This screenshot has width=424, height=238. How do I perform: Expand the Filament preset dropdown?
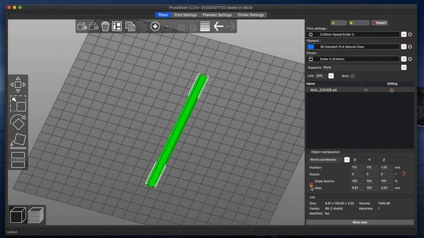point(403,47)
